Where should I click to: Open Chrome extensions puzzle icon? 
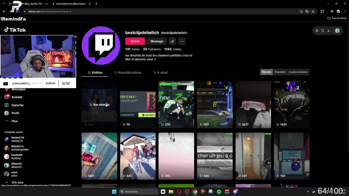point(322,11)
